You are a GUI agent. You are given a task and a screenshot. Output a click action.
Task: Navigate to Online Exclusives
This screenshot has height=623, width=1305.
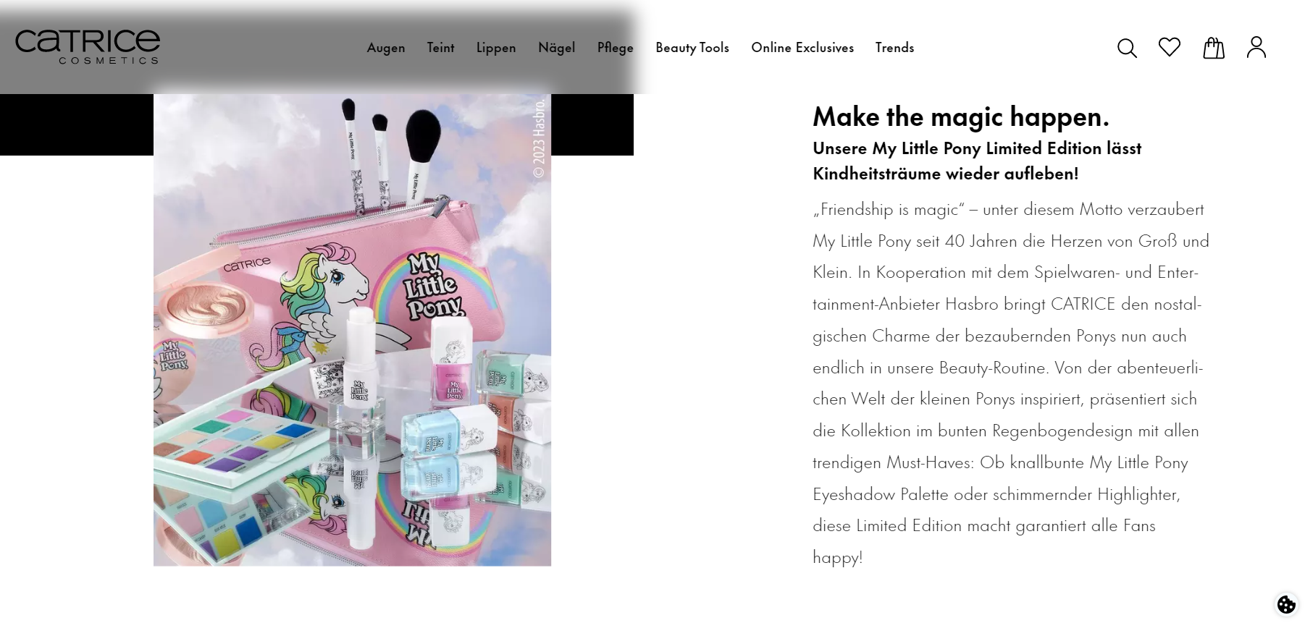coord(802,48)
